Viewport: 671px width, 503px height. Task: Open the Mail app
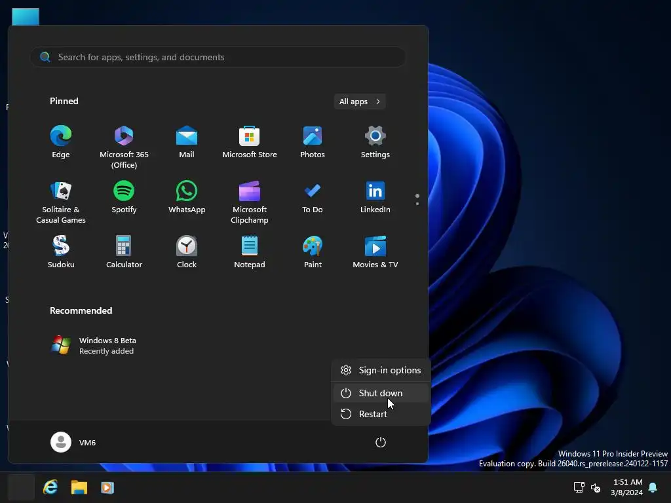click(187, 143)
